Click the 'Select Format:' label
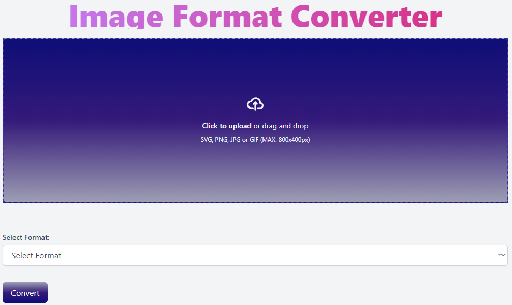Screen dimensions: 512x305 tap(26, 237)
